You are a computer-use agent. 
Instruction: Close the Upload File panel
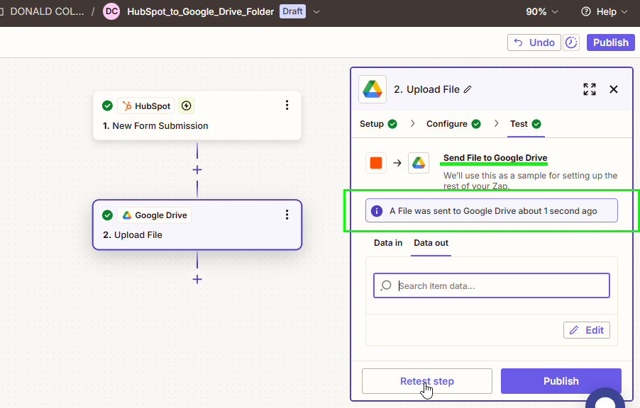click(614, 89)
